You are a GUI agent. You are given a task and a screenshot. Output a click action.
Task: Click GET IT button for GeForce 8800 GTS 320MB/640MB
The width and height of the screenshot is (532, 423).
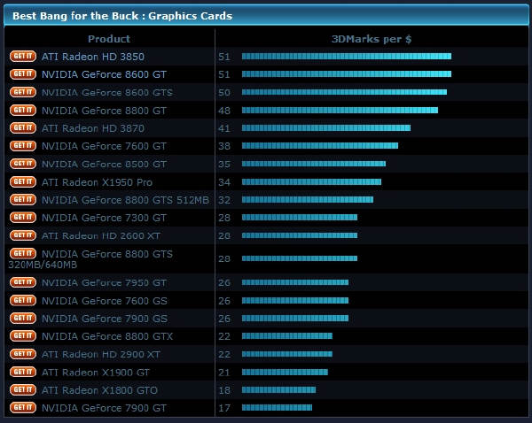23,253
